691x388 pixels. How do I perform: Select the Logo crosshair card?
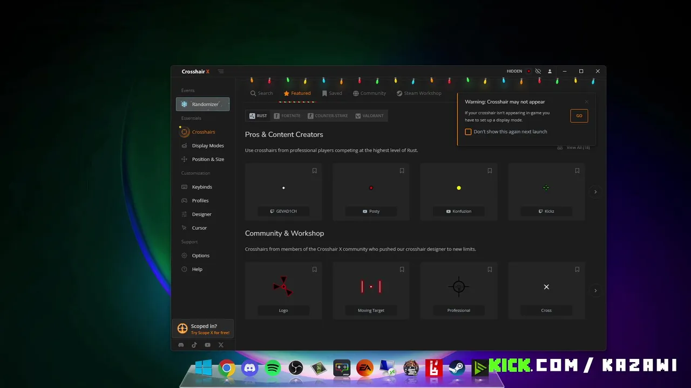[x=283, y=290]
